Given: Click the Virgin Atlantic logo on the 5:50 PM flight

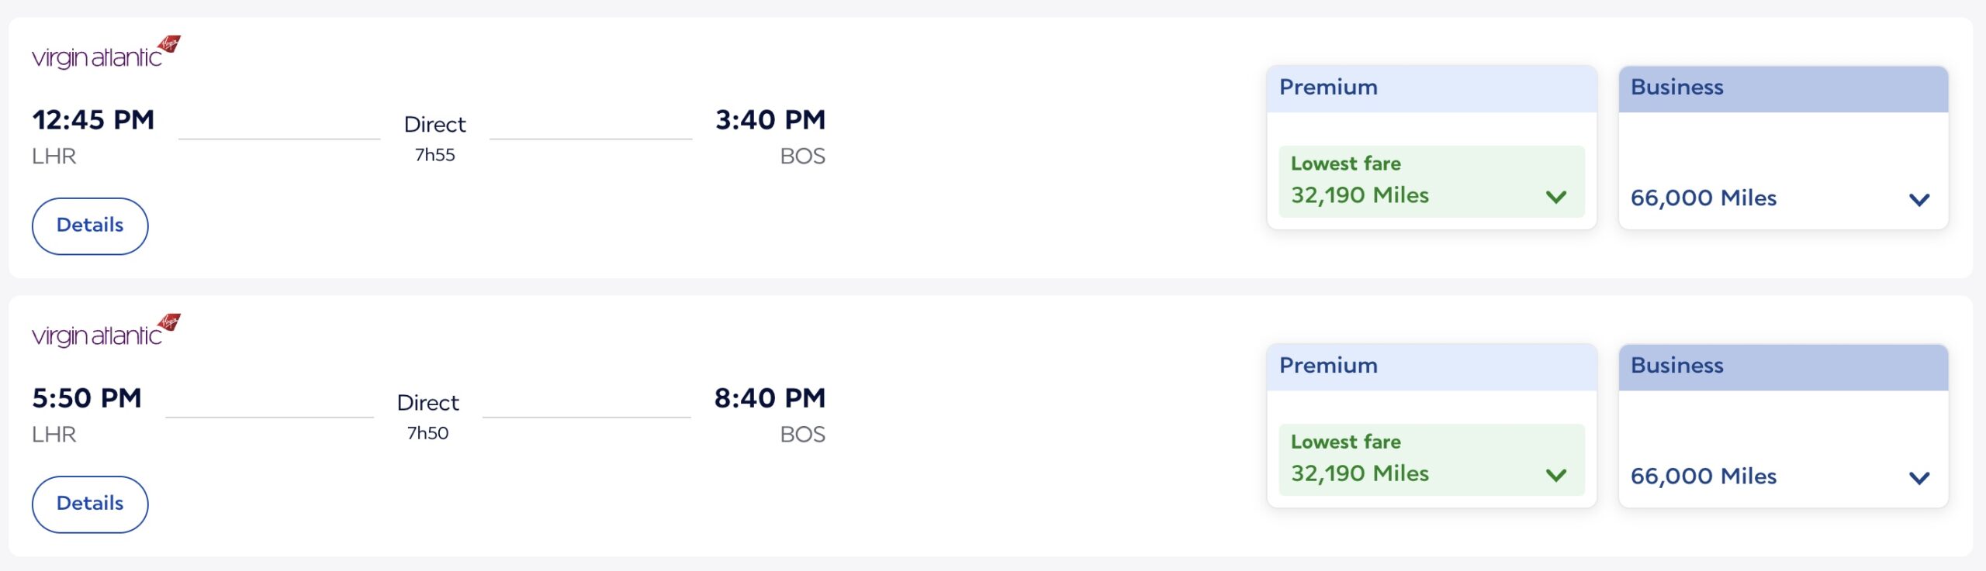Looking at the screenshot, I should coord(106,332).
